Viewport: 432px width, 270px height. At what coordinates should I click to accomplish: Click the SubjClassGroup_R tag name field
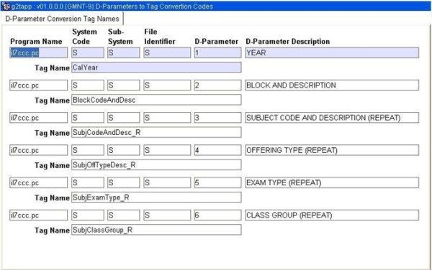156,230
